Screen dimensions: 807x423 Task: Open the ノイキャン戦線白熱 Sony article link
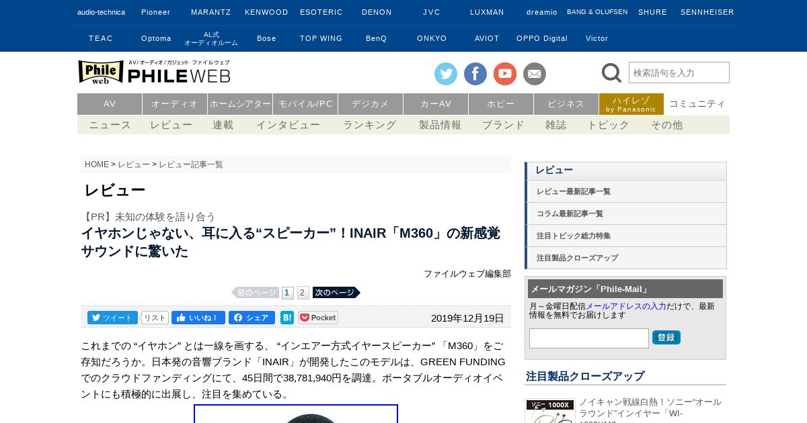650,410
